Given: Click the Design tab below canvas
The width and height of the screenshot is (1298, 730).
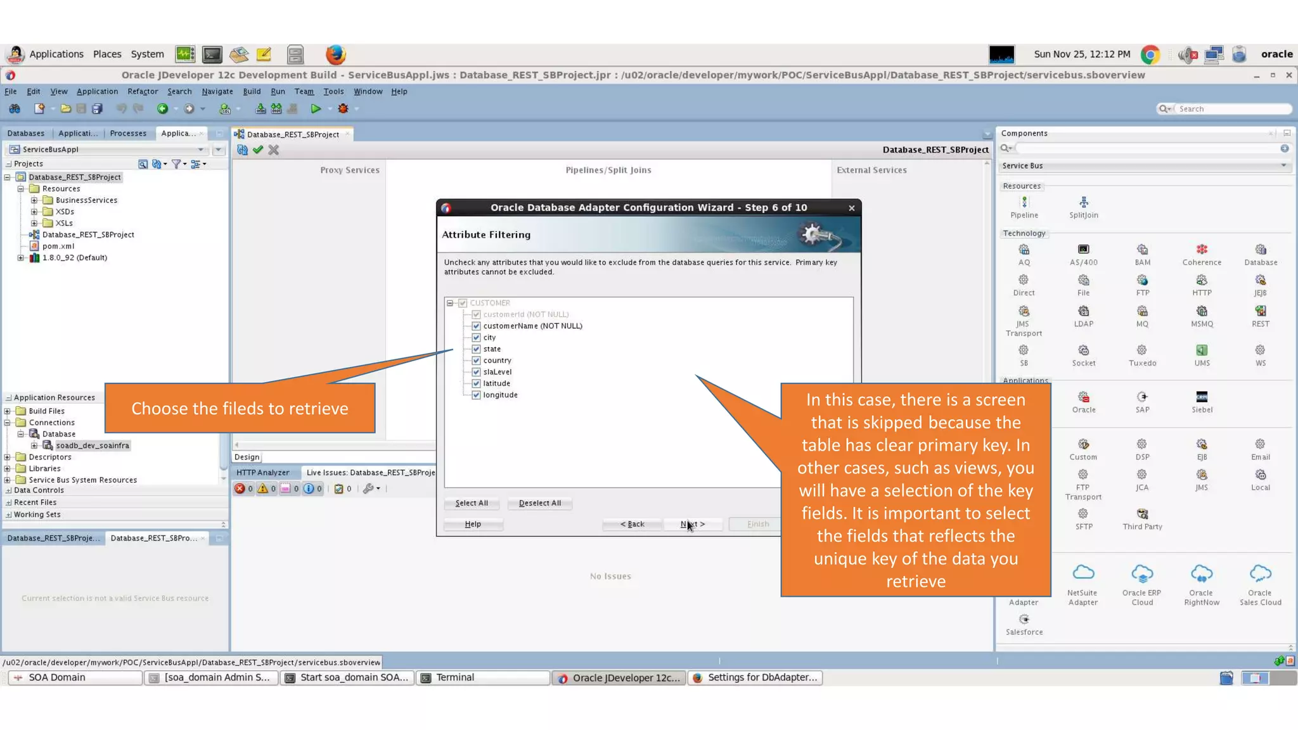Looking at the screenshot, I should [x=247, y=457].
